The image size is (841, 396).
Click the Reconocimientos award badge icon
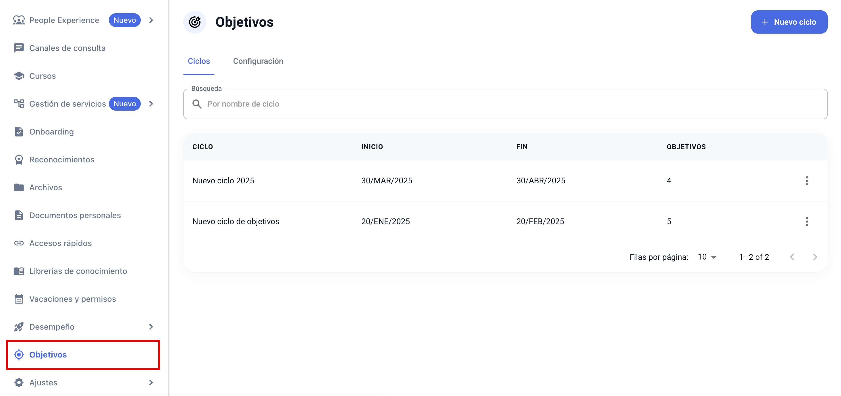pos(19,159)
